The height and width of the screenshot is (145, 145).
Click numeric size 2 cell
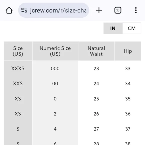55,114
